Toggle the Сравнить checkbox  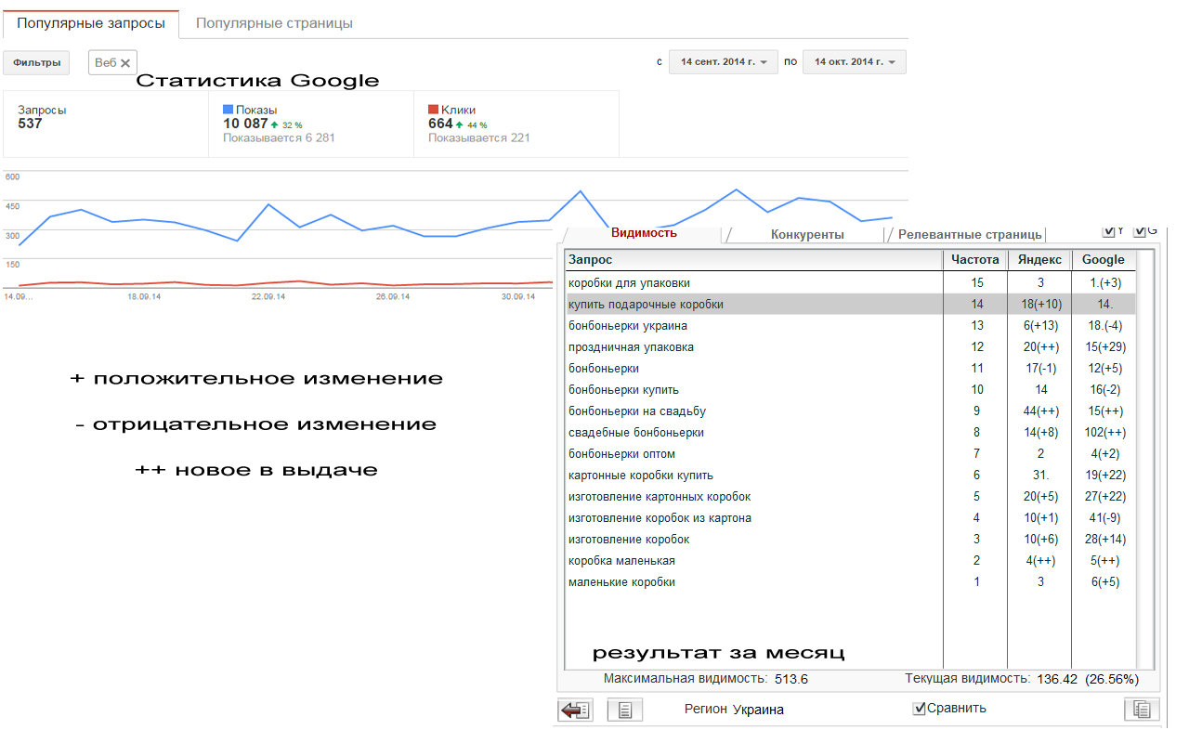point(919,709)
